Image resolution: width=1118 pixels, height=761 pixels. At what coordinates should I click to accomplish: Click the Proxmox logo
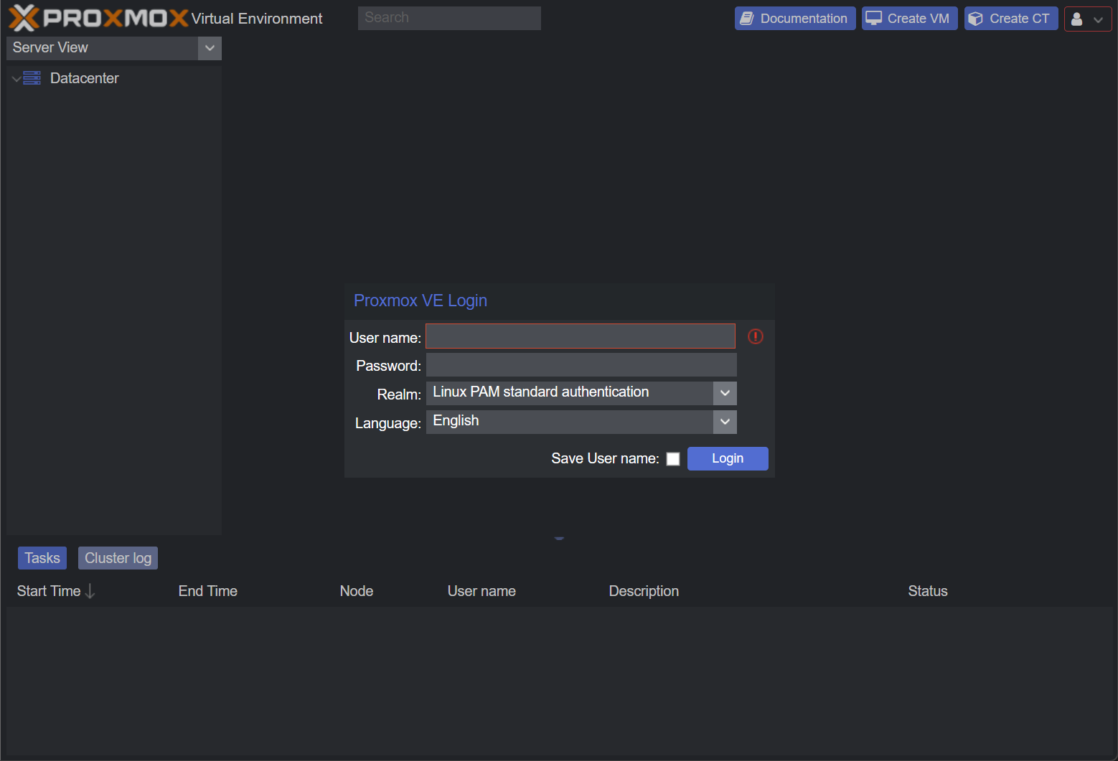coord(98,18)
